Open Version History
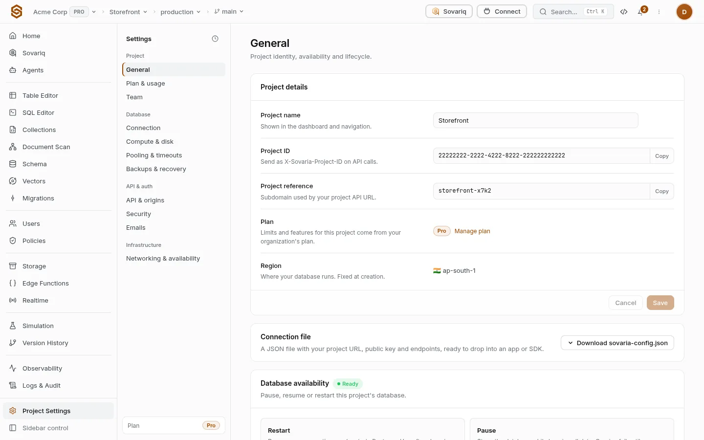The height and width of the screenshot is (440, 704). [59, 343]
